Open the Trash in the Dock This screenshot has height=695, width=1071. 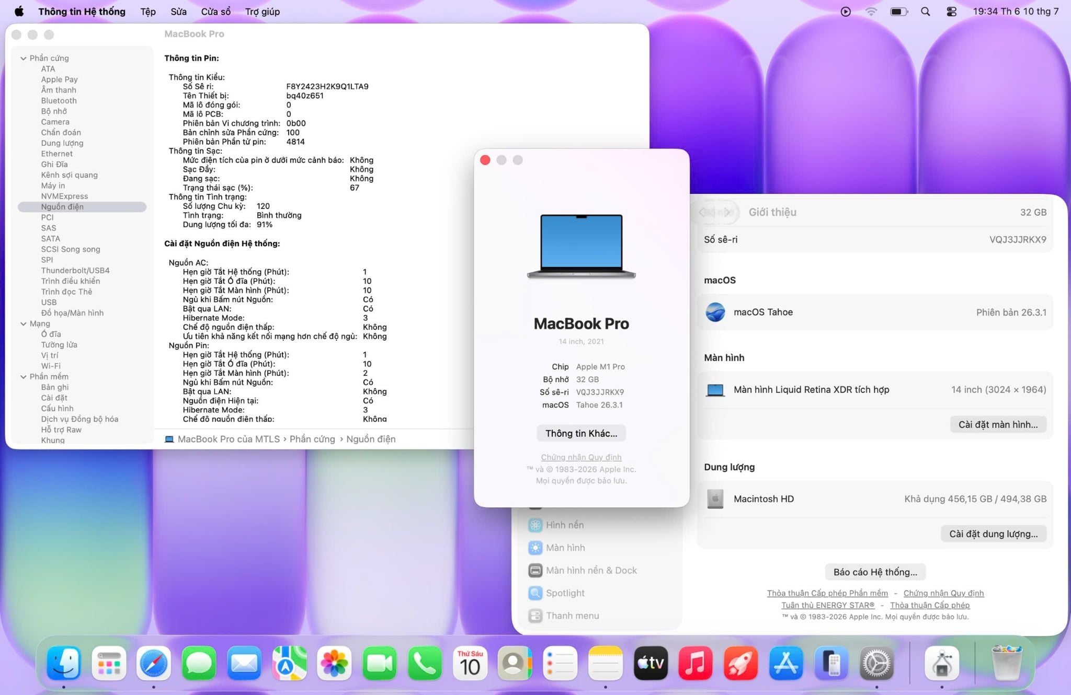pos(1006,663)
